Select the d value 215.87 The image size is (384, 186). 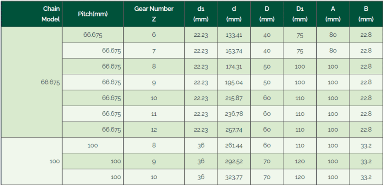pos(234,98)
